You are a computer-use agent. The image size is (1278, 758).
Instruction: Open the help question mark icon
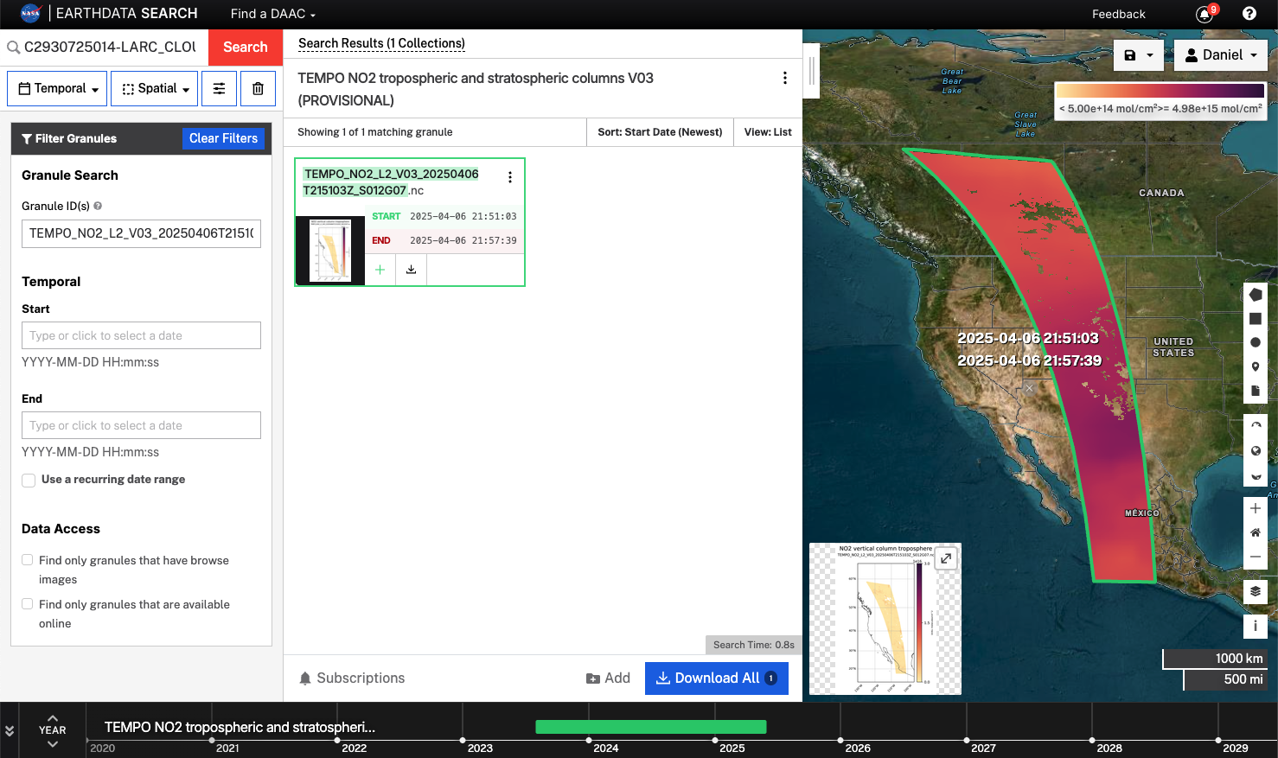pos(1249,13)
